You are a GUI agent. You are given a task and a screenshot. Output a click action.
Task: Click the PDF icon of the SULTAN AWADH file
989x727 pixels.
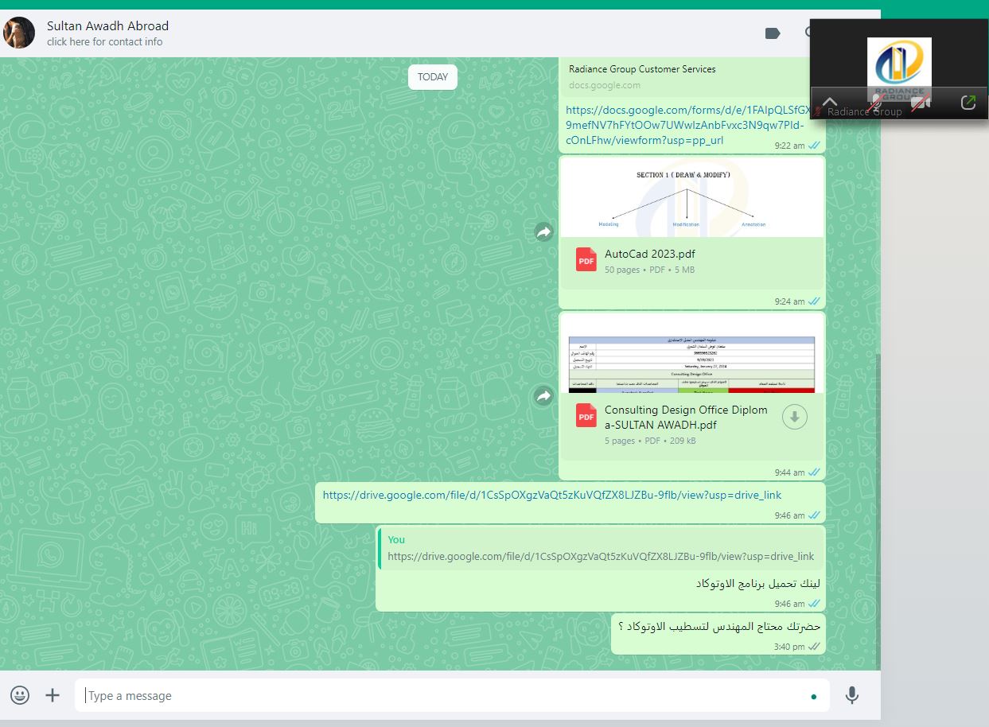point(586,415)
